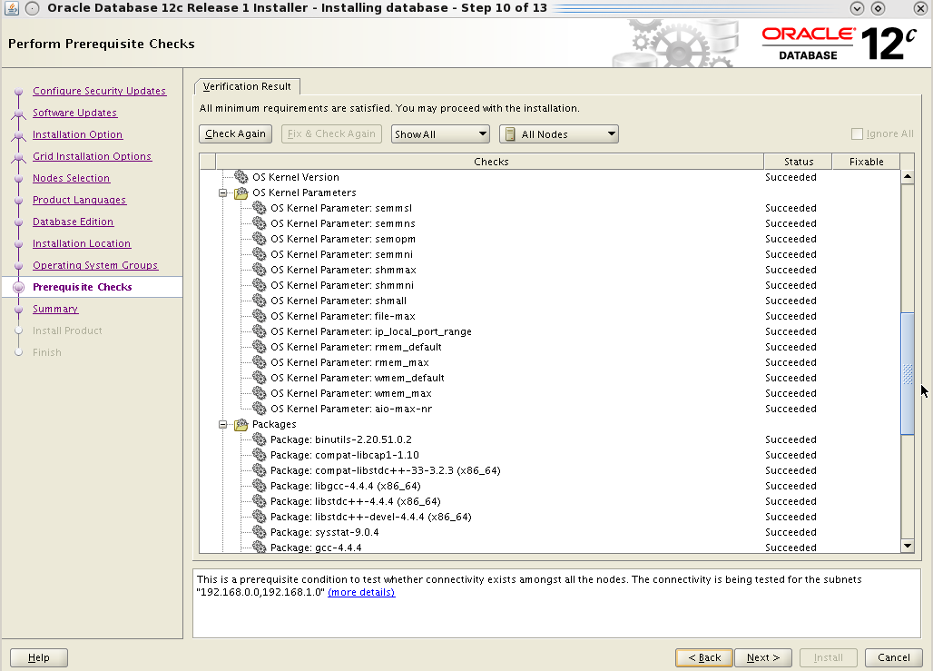Image resolution: width=933 pixels, height=671 pixels.
Task: Click the gear icon for parameter shmmni
Action: pos(260,285)
